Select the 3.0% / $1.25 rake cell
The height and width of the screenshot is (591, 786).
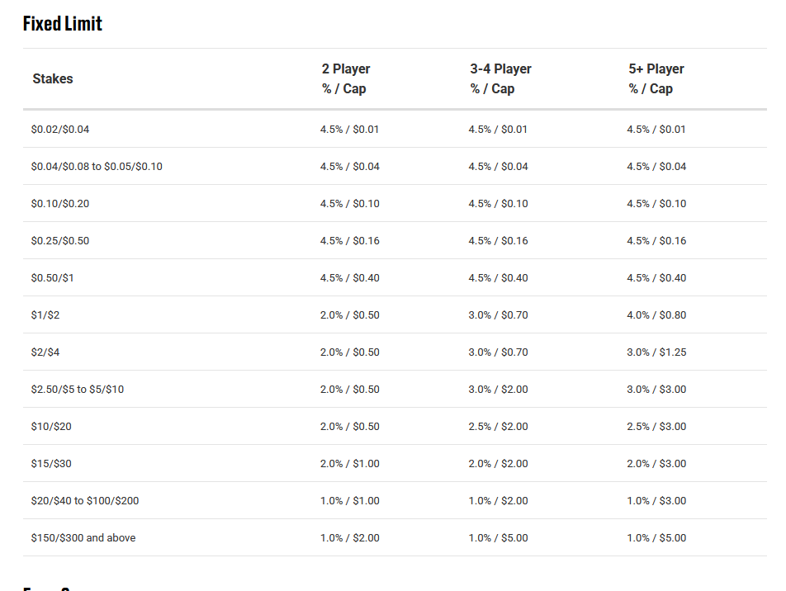(656, 352)
